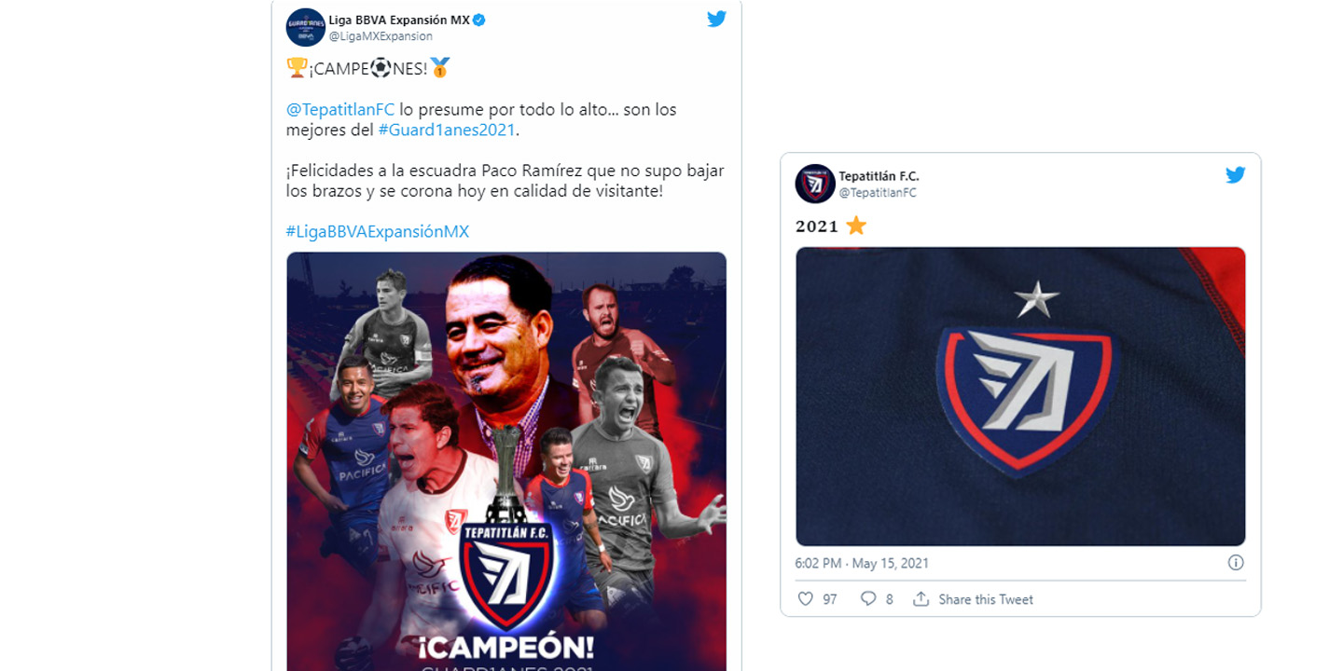Click the @TepatitlanFC handle under account name
Screen dimensions: 1343x671
click(x=878, y=193)
